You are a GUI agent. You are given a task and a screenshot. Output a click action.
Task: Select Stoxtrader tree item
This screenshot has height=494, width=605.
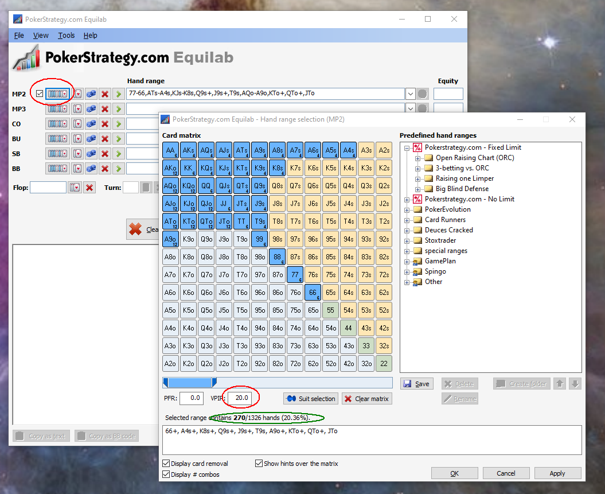point(440,240)
